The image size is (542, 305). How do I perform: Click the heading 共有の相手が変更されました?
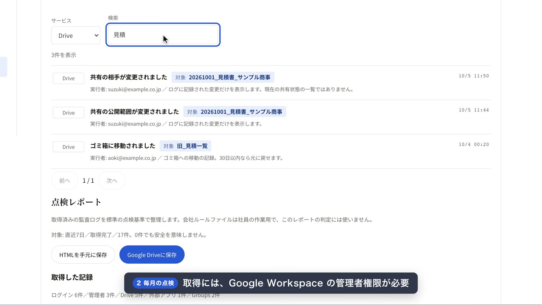pyautogui.click(x=129, y=77)
